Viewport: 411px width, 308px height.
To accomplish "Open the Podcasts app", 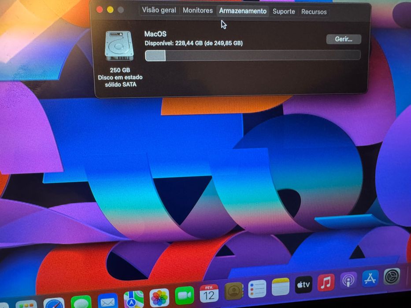I will click(348, 281).
